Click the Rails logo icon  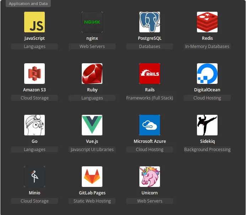point(150,74)
